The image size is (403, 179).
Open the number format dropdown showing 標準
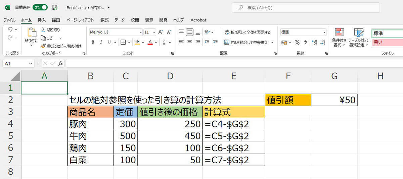[324, 32]
